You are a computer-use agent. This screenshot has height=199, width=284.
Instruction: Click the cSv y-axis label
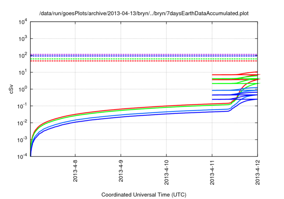(12, 88)
